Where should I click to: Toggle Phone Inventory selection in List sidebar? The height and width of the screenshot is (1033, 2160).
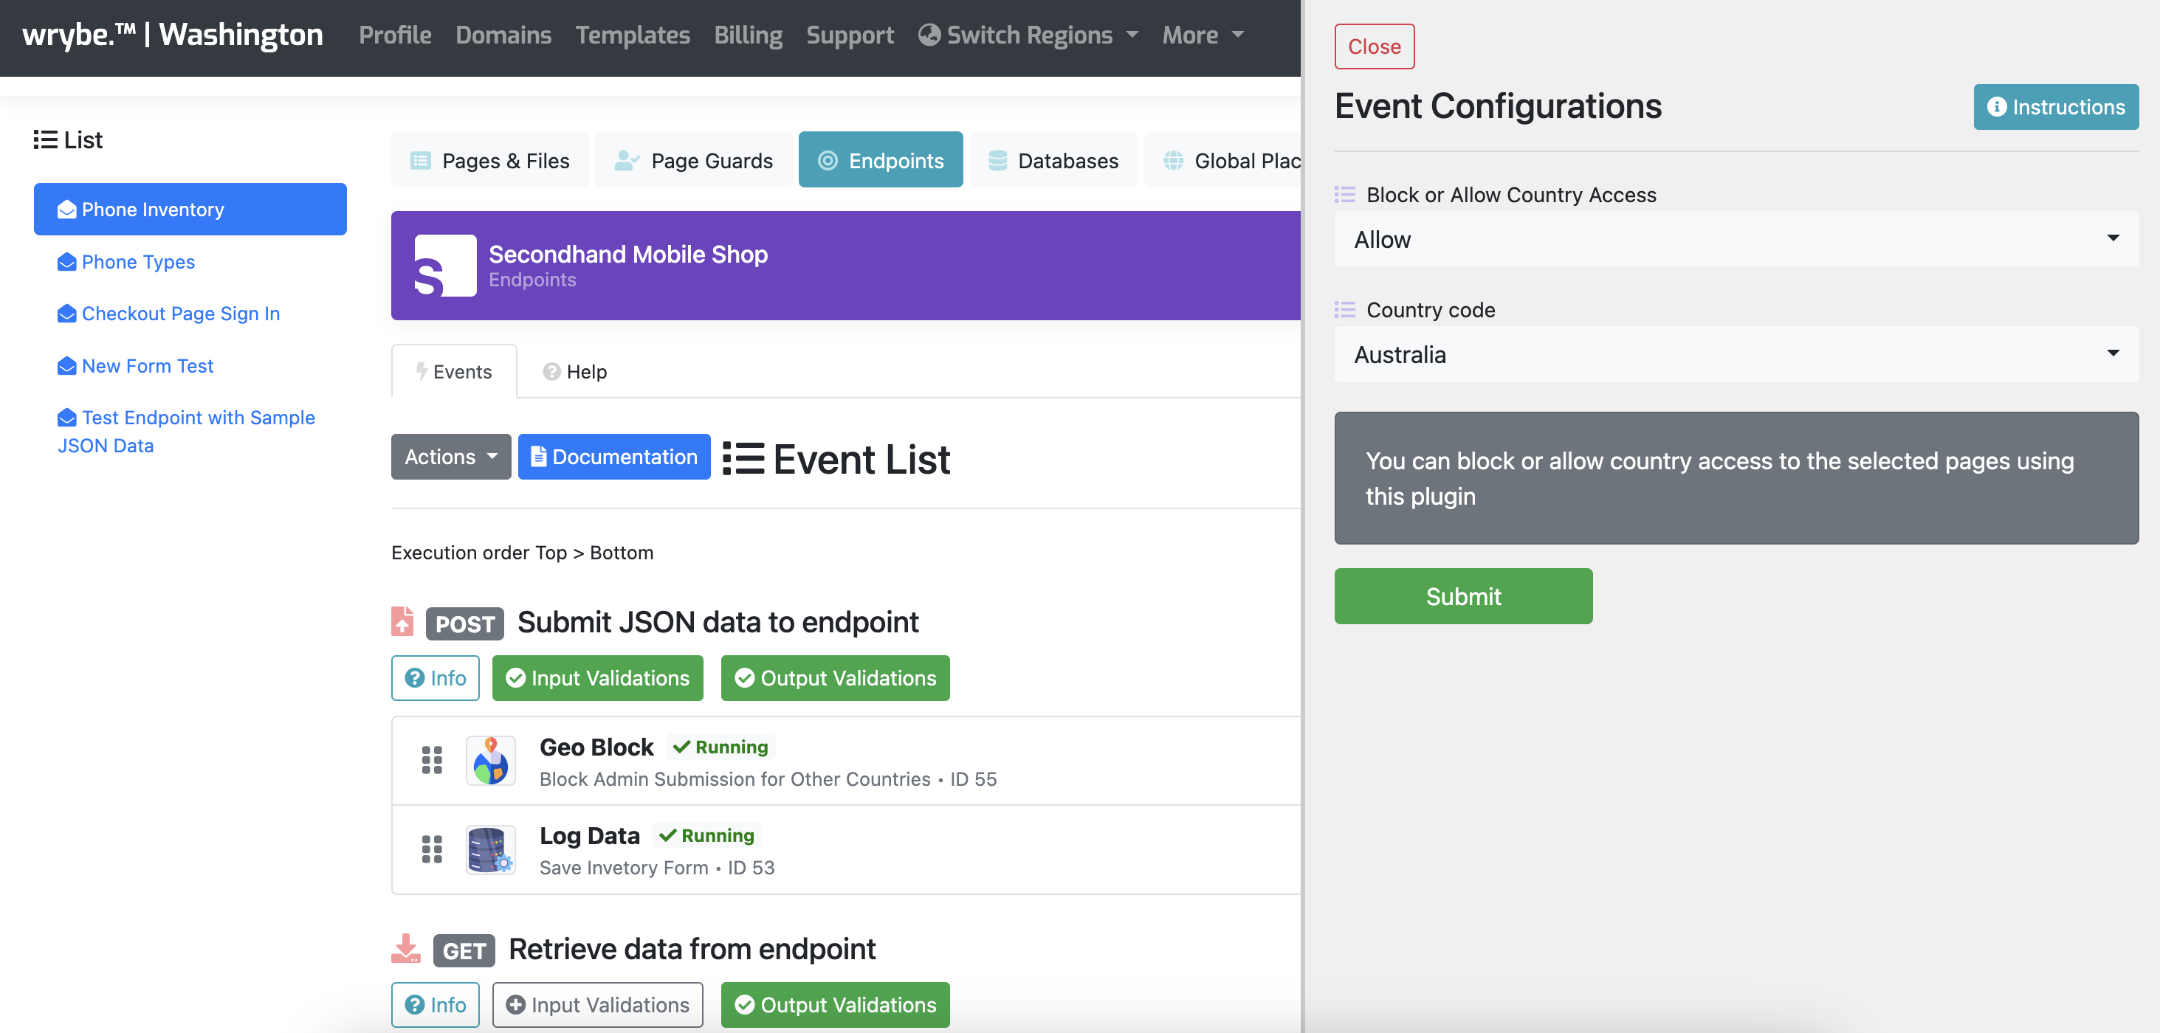[x=190, y=209]
